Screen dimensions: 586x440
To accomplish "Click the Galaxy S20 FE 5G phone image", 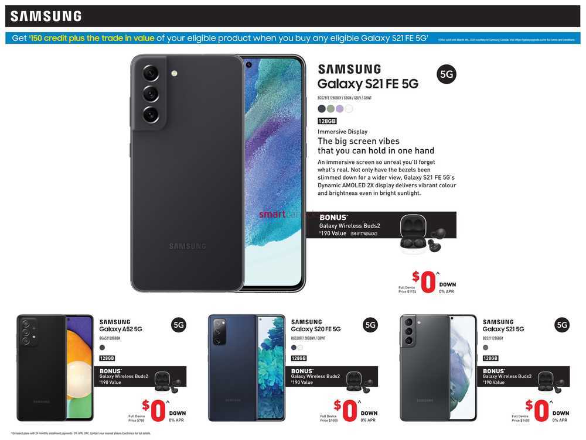I will coord(247,367).
